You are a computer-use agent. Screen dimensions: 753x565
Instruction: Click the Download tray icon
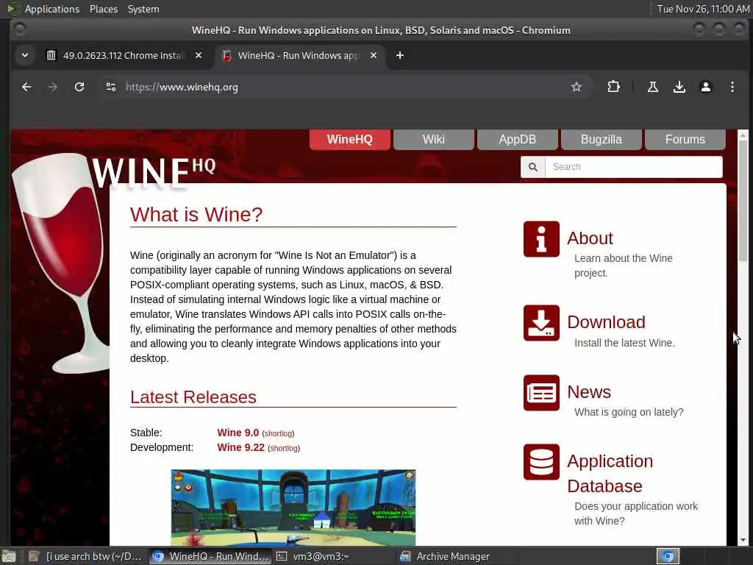(541, 323)
